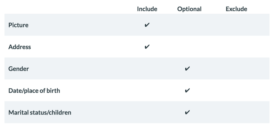Click the Include column header
This screenshot has height=130, width=274.
click(x=147, y=9)
